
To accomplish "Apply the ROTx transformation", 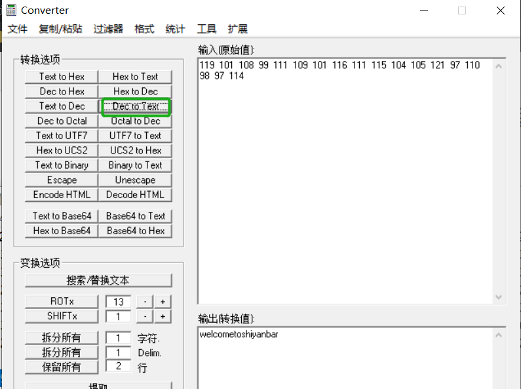I will click(62, 302).
